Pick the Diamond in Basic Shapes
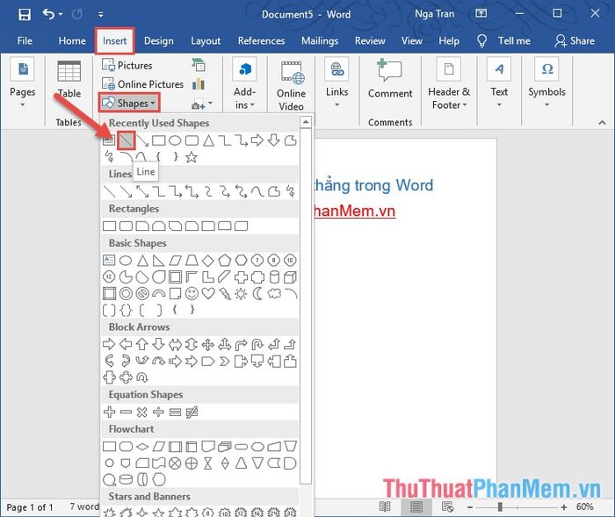The image size is (615, 517). (x=208, y=261)
